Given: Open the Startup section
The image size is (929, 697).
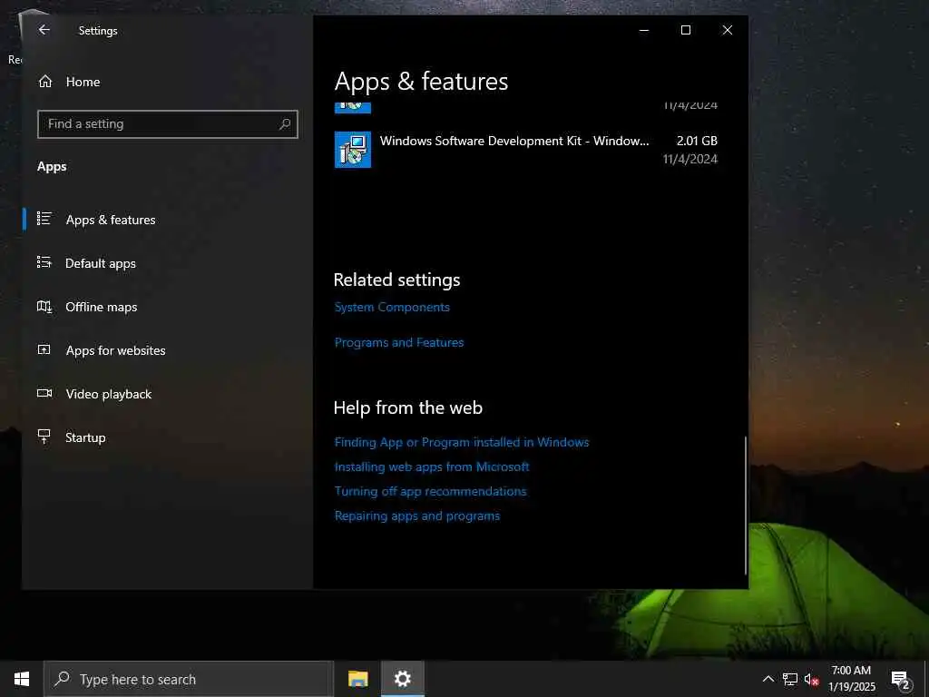Looking at the screenshot, I should pyautogui.click(x=167, y=437).
